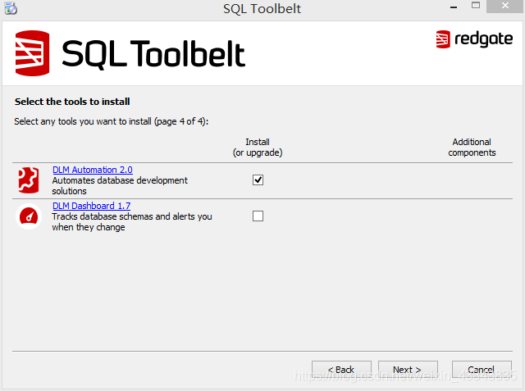Image resolution: width=525 pixels, height=391 pixels.
Task: Uncheck the DLM Automation 2.0 install checkbox
Action: pos(258,180)
